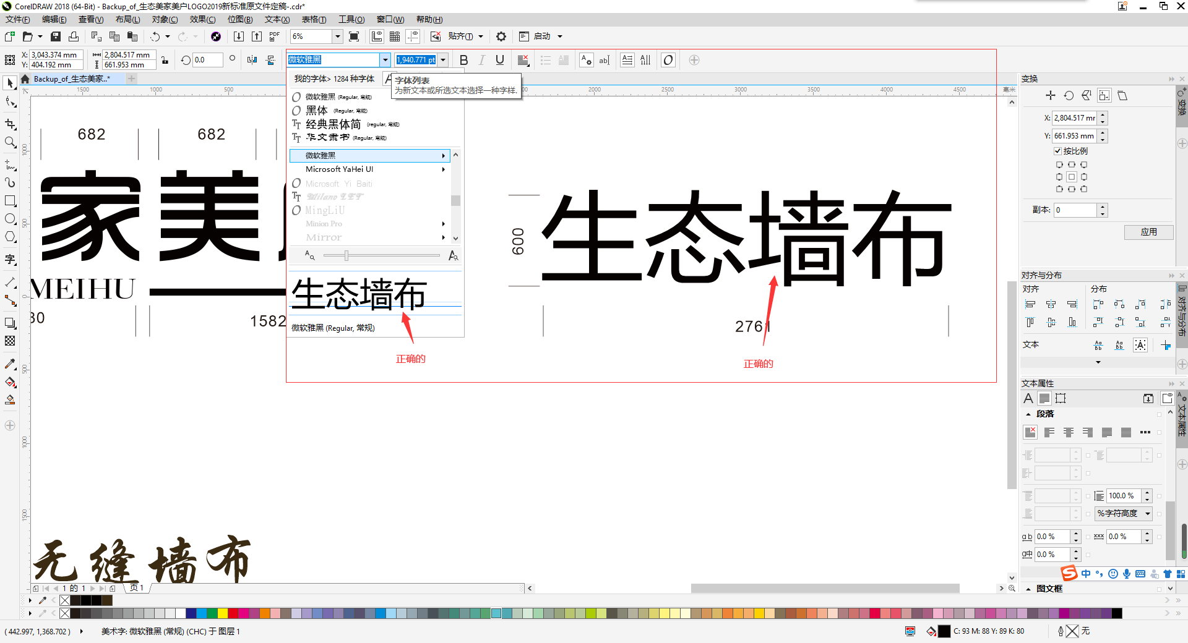The width and height of the screenshot is (1188, 643).
Task: Open the 文件 menu
Action: click(x=17, y=19)
